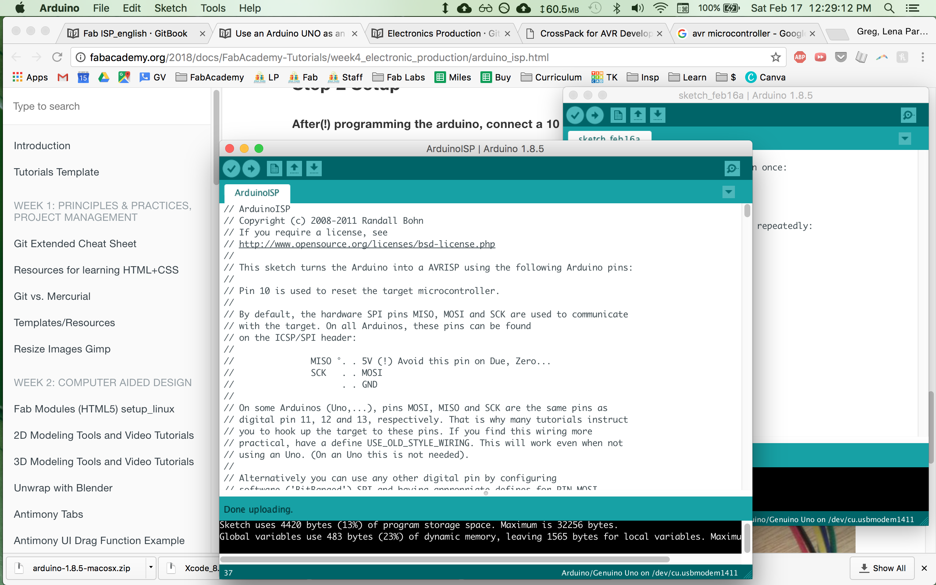The width and height of the screenshot is (936, 585).
Task: Click New sketch icon in sketch_feb16a window
Action: point(618,115)
